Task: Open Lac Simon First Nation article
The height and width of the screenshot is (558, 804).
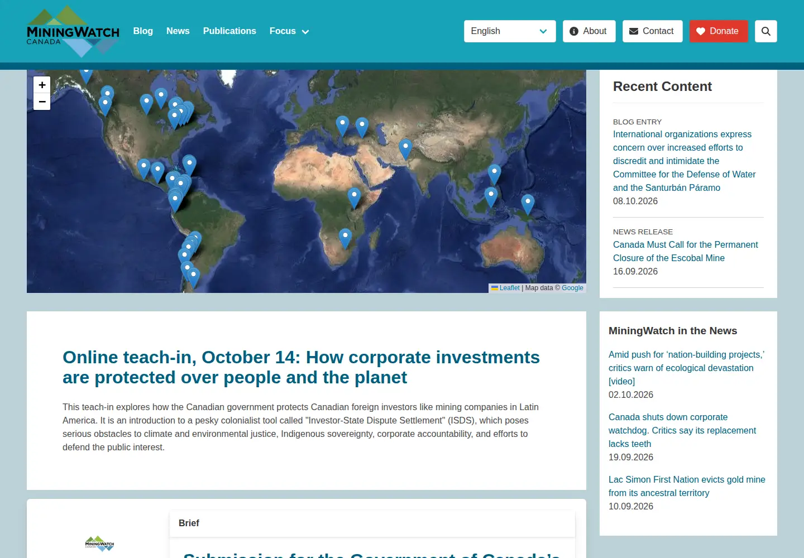Action: click(x=687, y=486)
